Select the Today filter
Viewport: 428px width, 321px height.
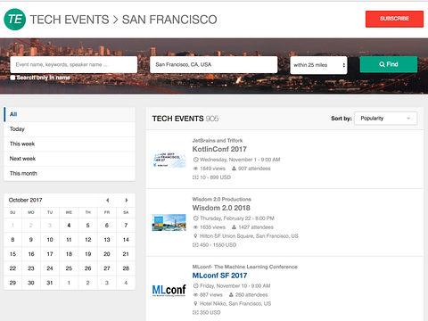(x=70, y=129)
